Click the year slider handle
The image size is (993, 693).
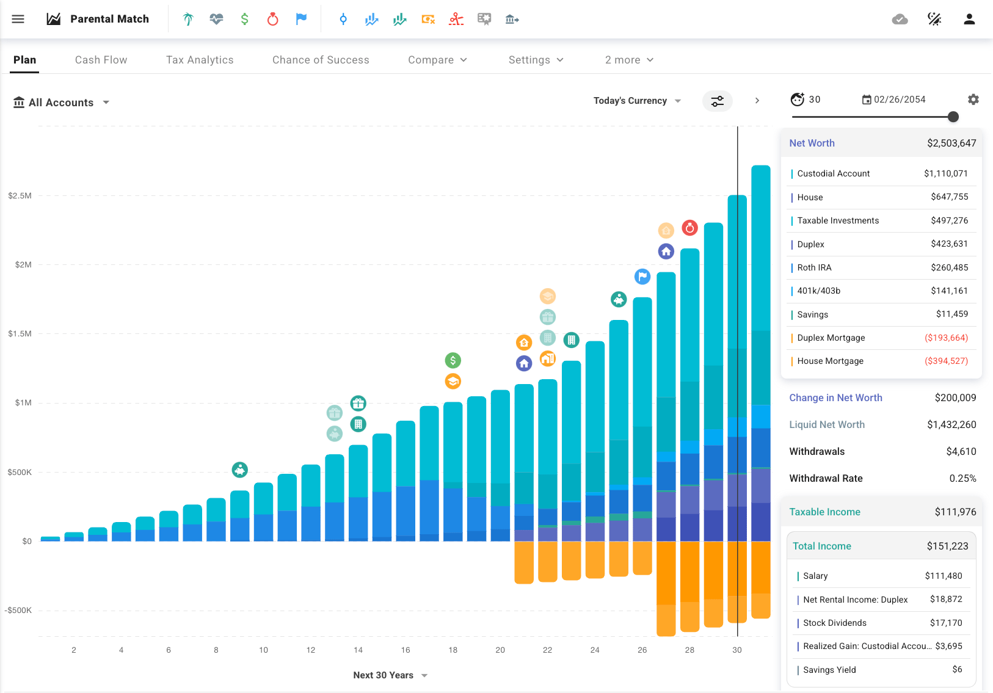[953, 117]
